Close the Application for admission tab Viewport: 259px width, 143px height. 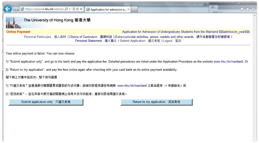129,10
